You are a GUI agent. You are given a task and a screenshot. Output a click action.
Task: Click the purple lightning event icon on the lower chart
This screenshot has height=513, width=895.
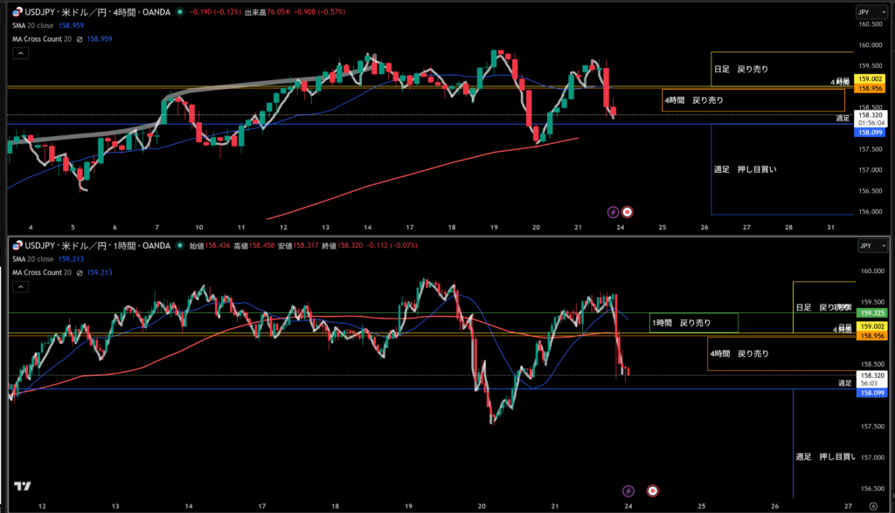pos(628,492)
